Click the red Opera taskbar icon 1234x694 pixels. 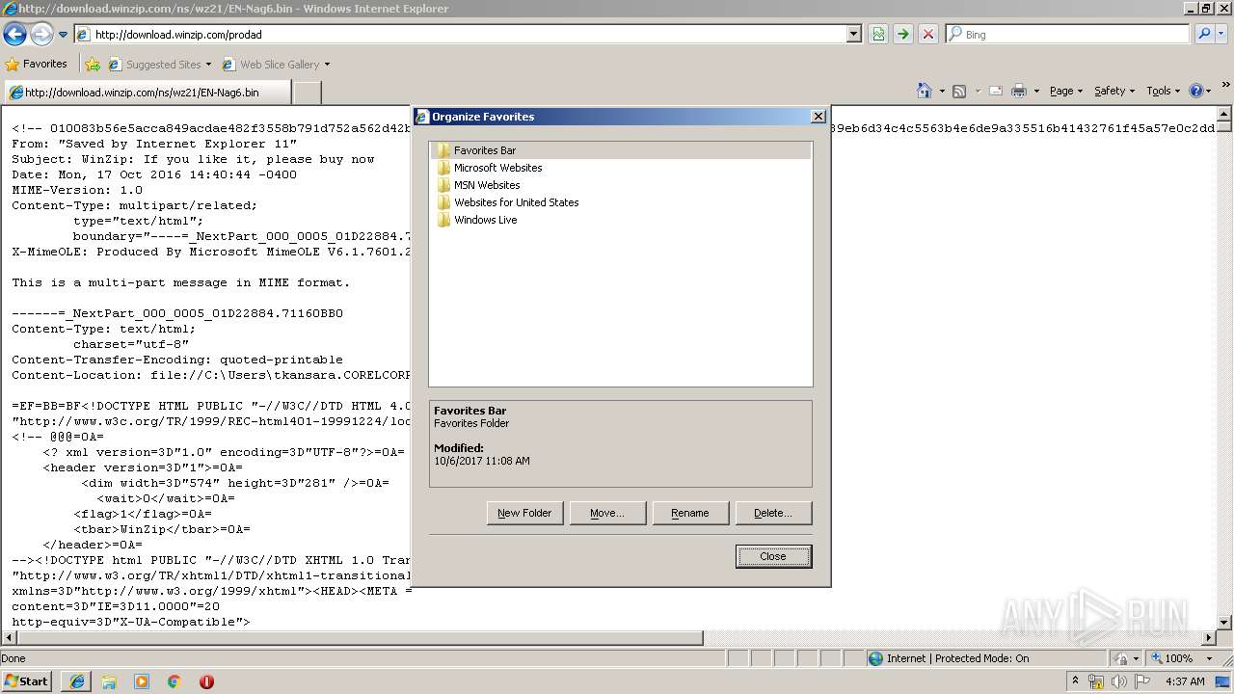[x=206, y=681]
